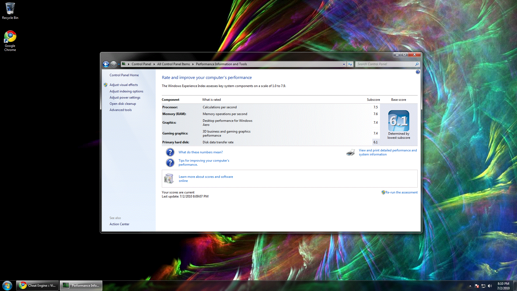Click question icon beside 'What do these numbers mean?'
Image resolution: width=517 pixels, height=291 pixels.
point(170,152)
